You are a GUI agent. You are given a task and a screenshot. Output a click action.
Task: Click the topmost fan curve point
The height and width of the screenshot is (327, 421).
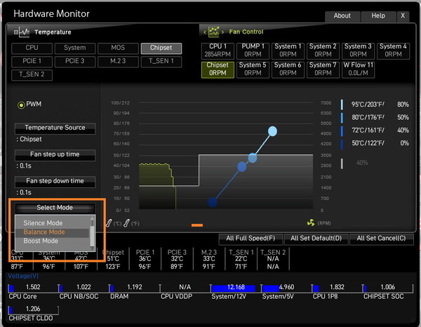pyautogui.click(x=272, y=131)
